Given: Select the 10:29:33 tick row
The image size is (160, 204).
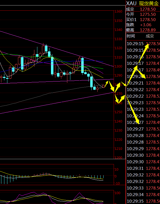Looking at the screenshot, I should [x=143, y=188].
